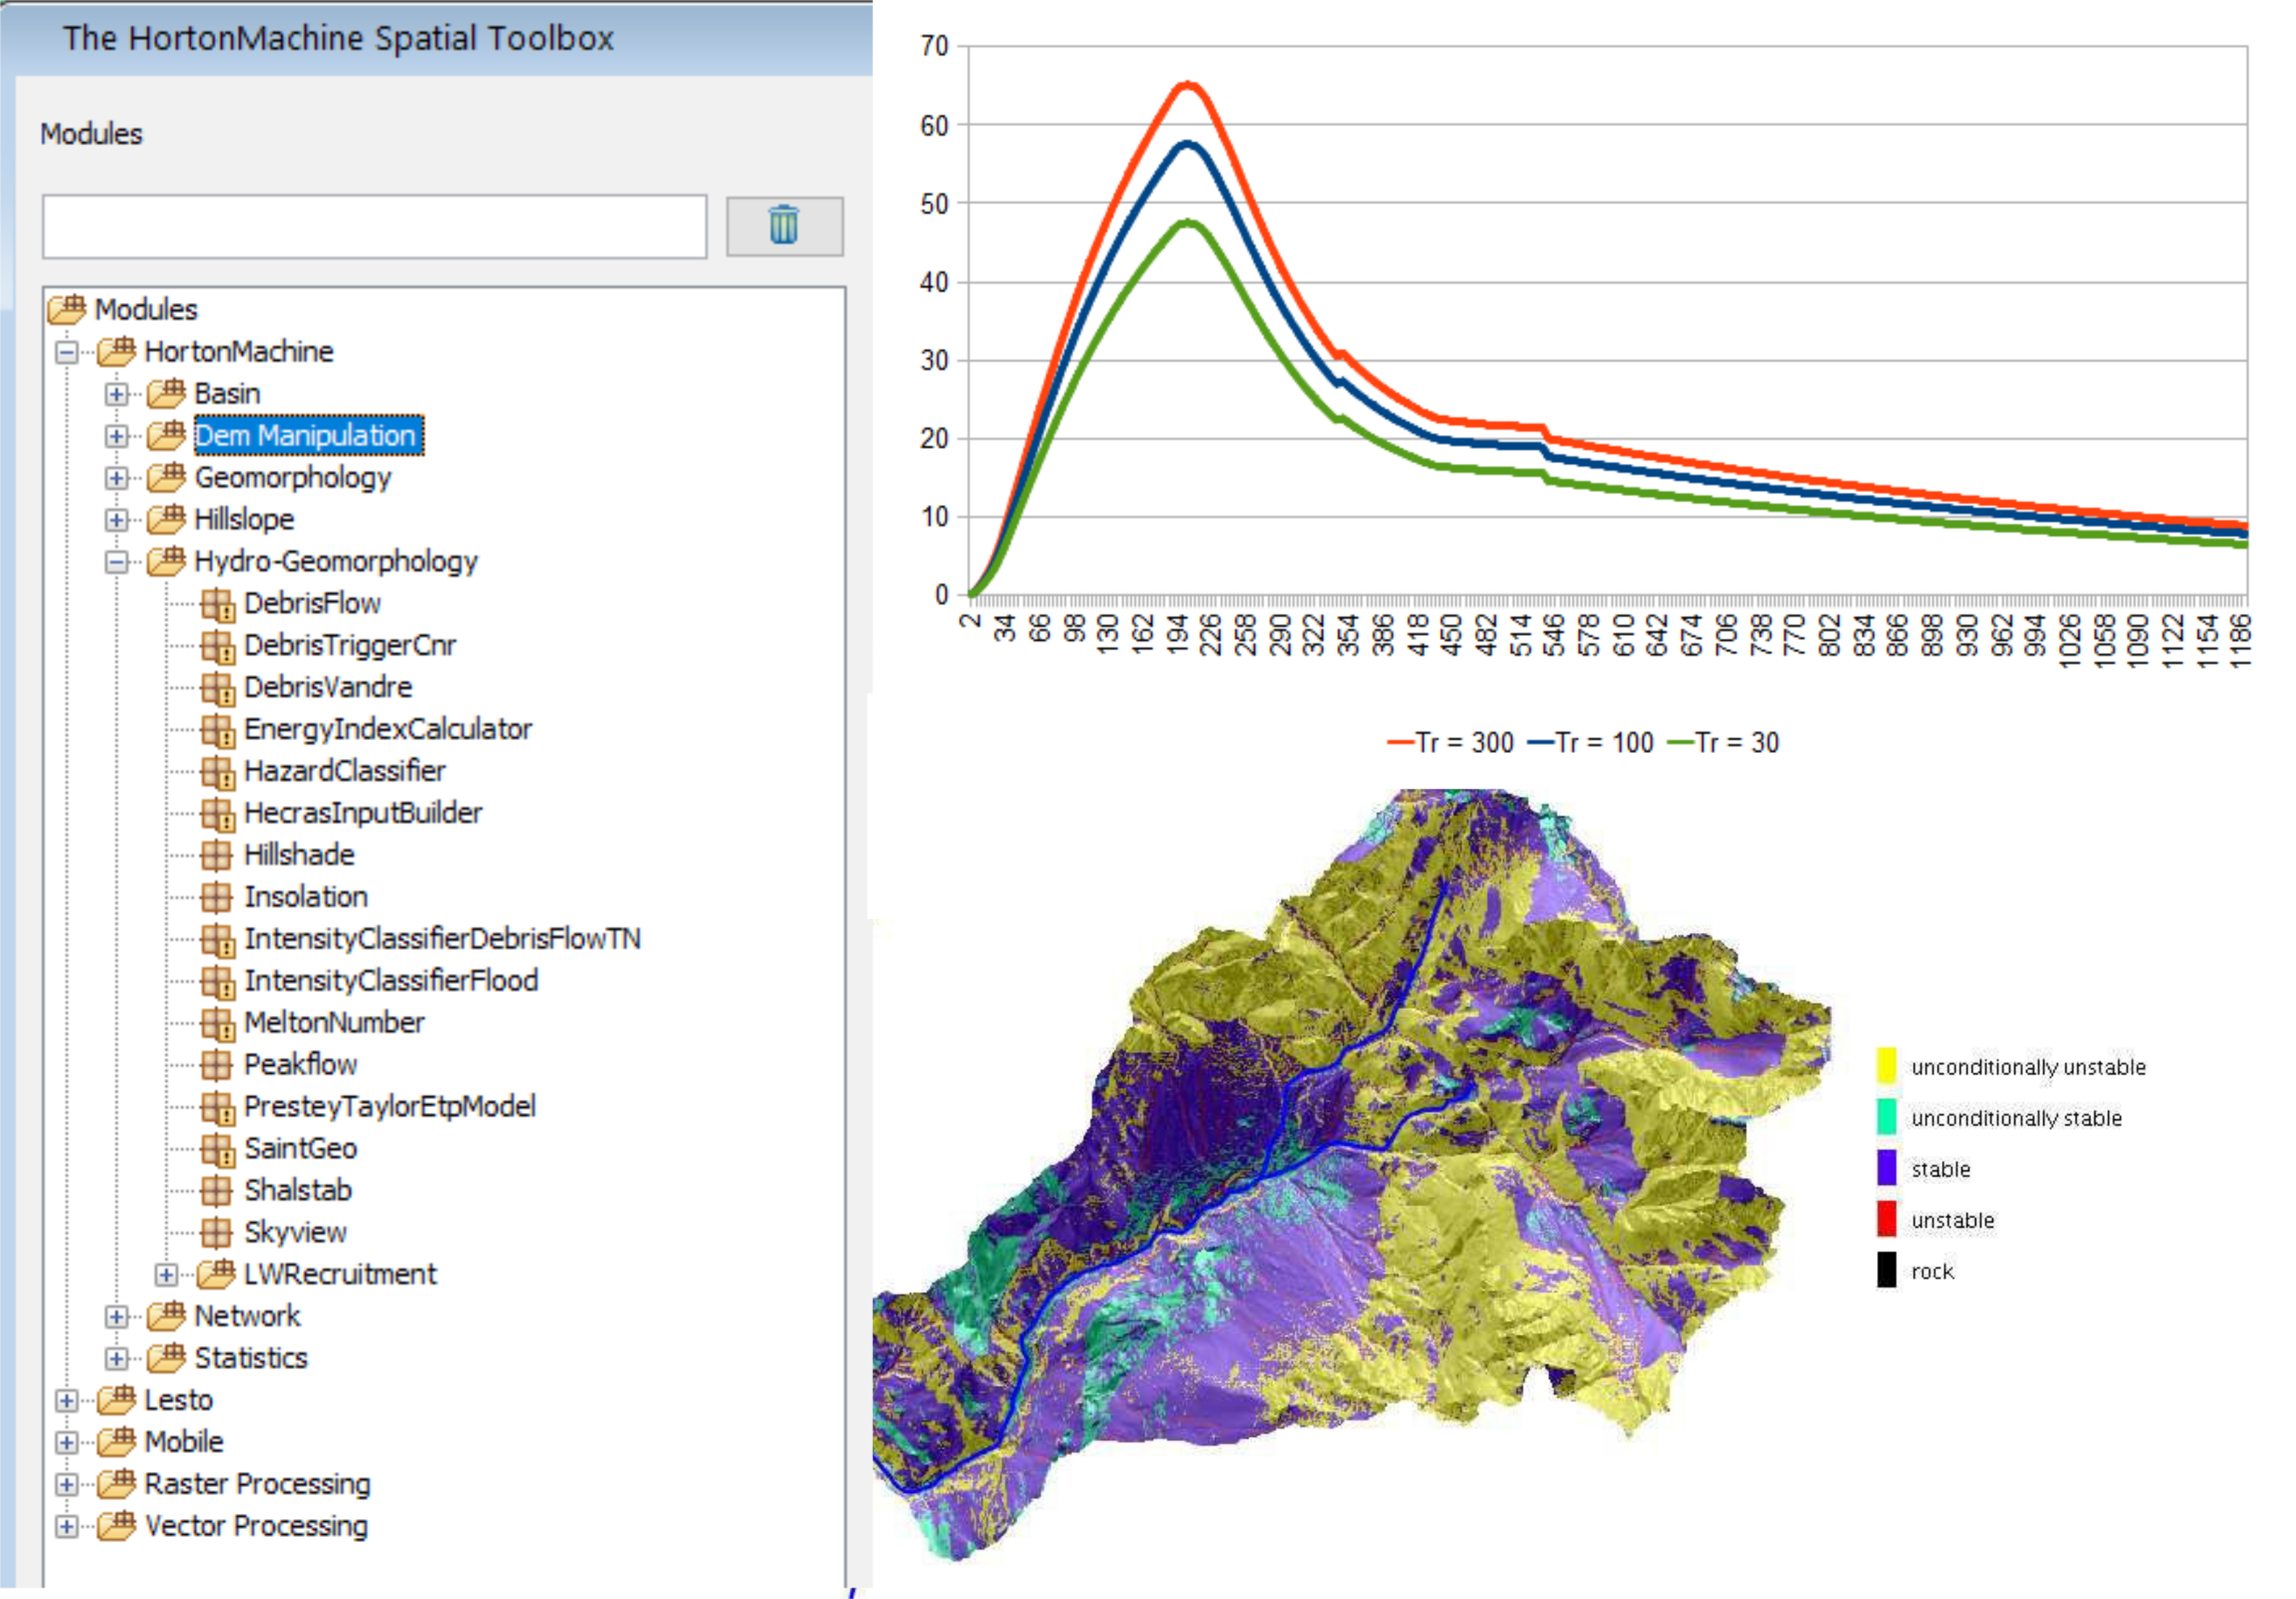Screen dimensions: 2296x1599
Task: Expand the LWRecruitment subfolder
Action: [166, 1274]
